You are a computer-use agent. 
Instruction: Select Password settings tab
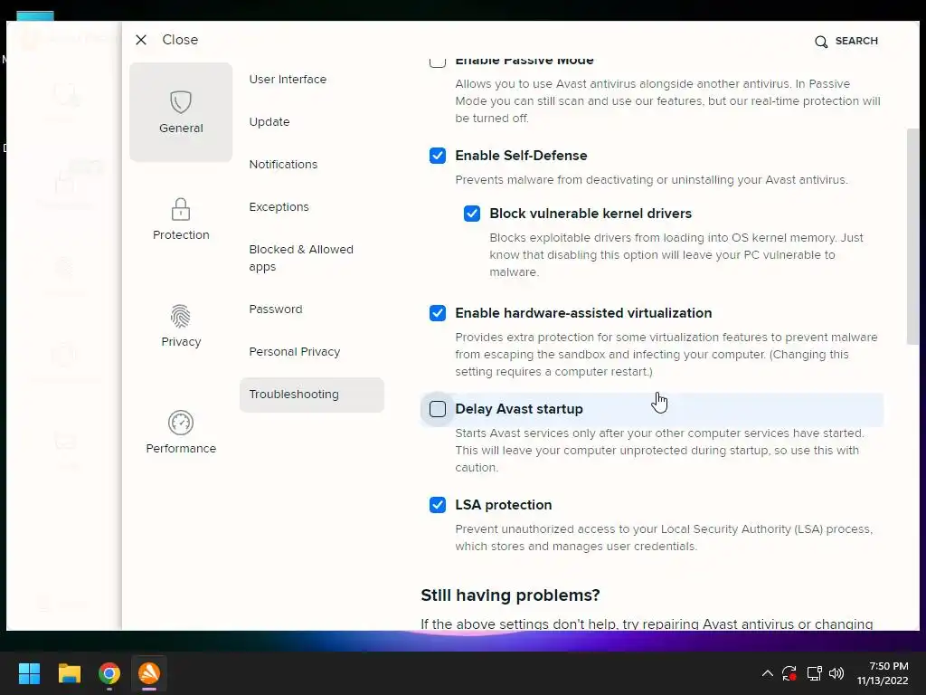click(276, 309)
